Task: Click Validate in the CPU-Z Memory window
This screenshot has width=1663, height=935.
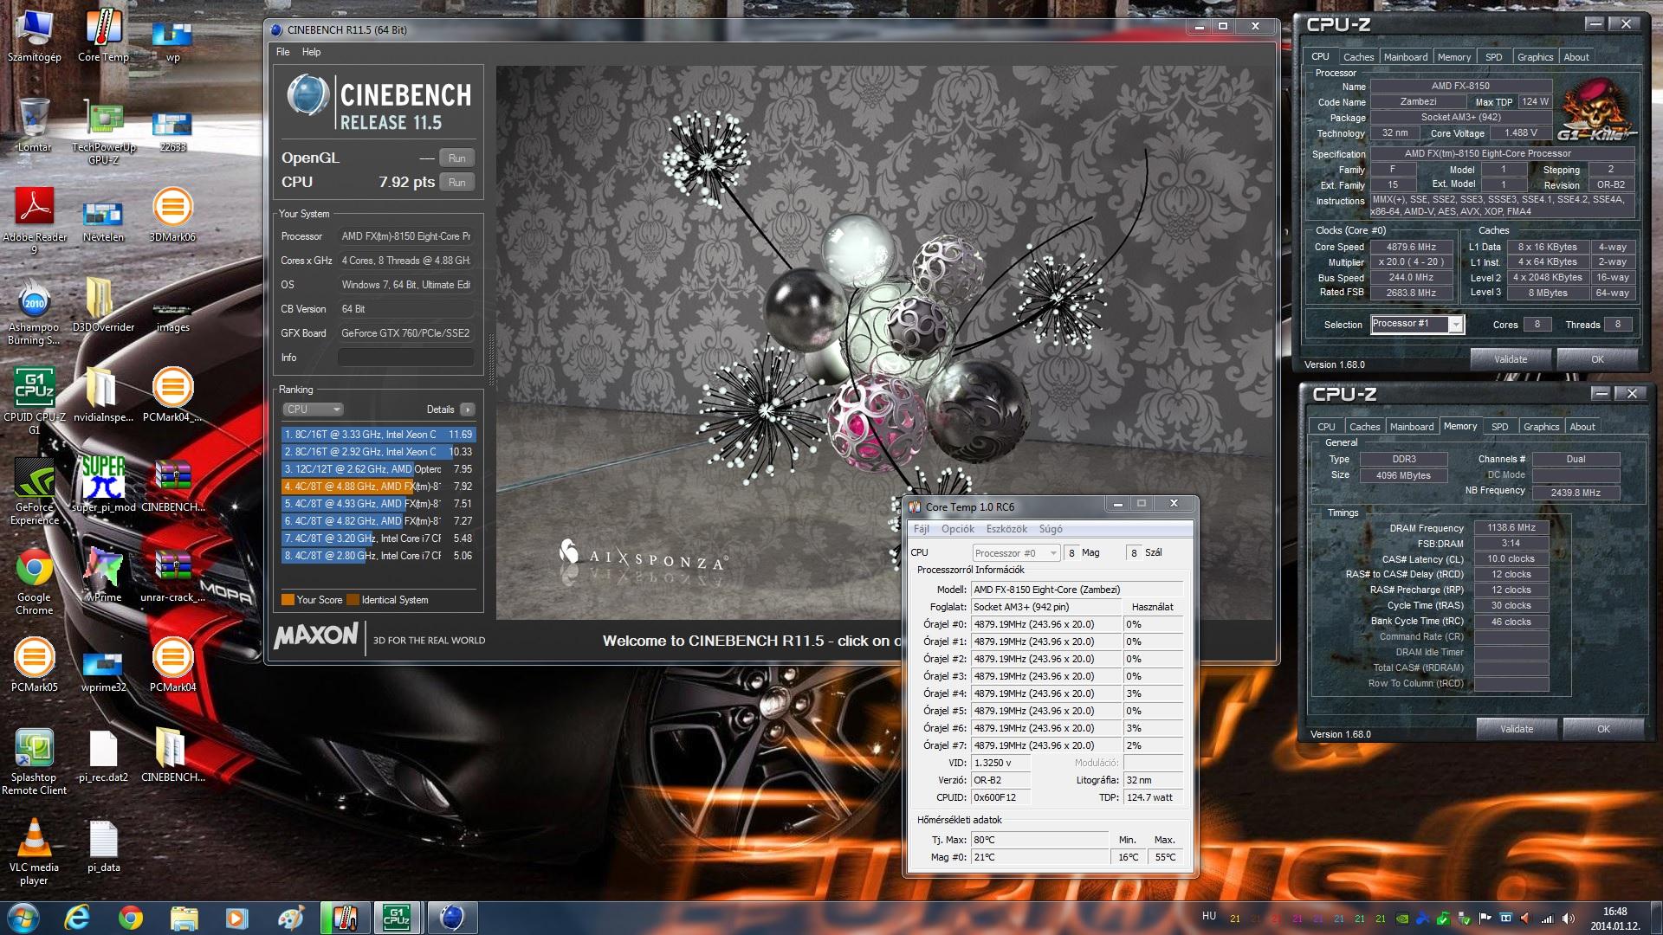Action: (x=1517, y=729)
